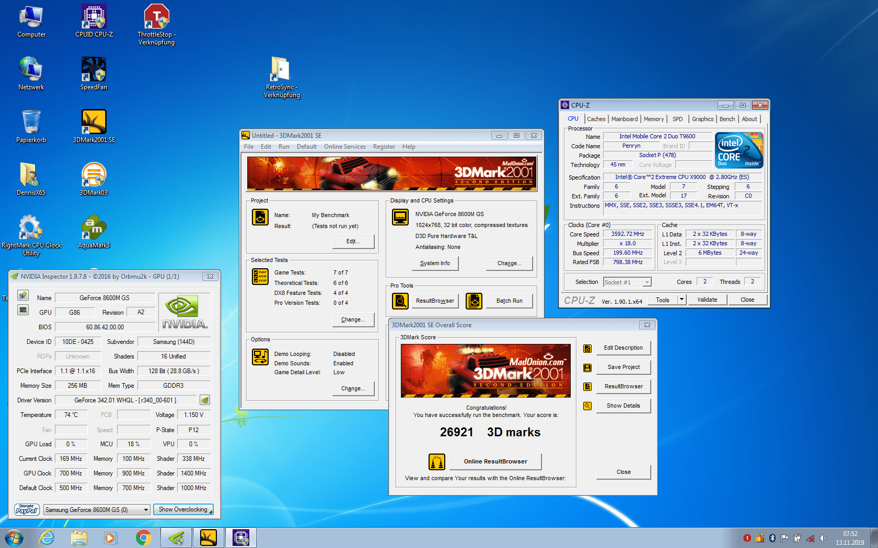Screen dimensions: 878x548
Task: Switch to the Graphics tab in CPU-Z
Action: tap(702, 119)
